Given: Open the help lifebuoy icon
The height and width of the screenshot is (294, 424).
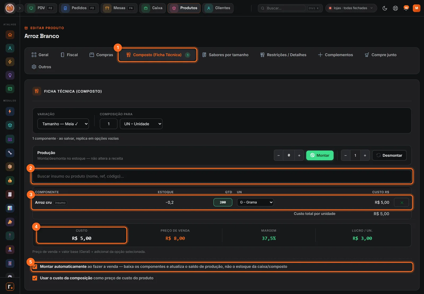Looking at the screenshot, I should tap(395, 8).
